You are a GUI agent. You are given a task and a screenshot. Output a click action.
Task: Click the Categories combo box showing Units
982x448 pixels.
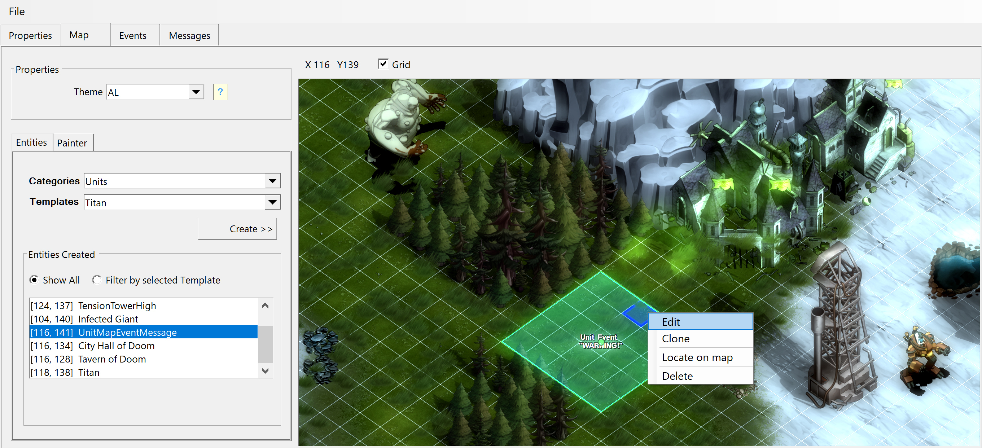[182, 181]
